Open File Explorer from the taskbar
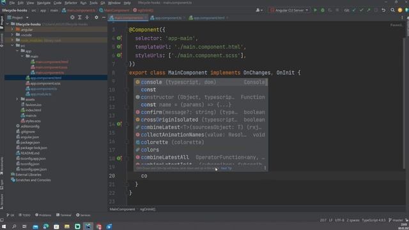This screenshot has height=230, width=409. (67, 226)
